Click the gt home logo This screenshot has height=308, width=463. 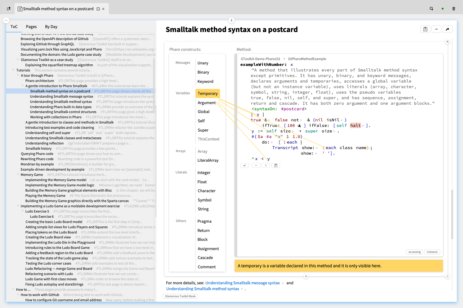pos(8,9)
